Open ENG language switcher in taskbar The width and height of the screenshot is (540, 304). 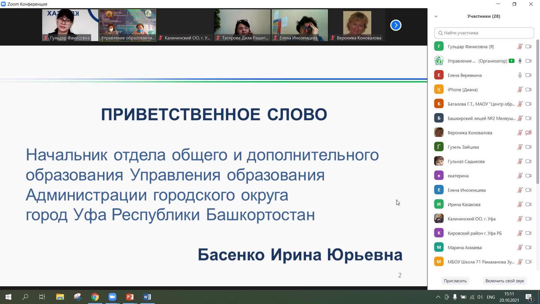pyautogui.click(x=491, y=297)
